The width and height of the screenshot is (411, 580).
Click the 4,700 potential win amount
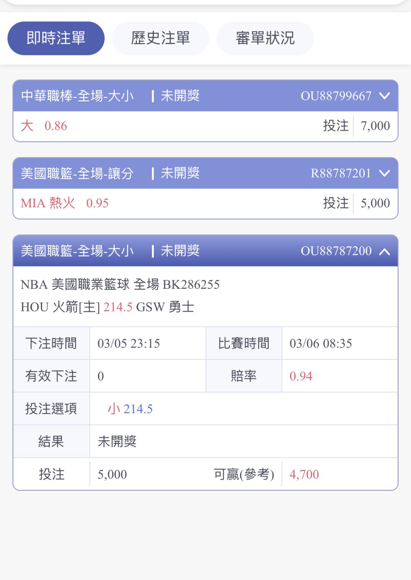point(304,474)
